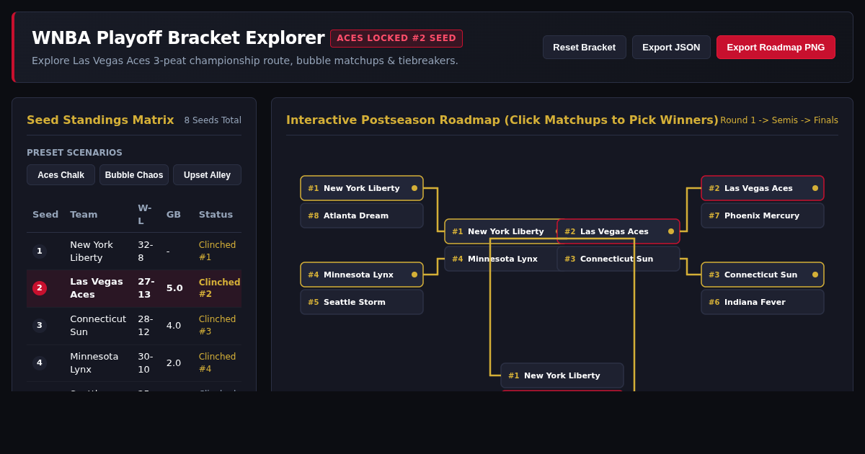The width and height of the screenshot is (865, 454).
Task: Click the Seed Standings Matrix heading
Action: [100, 120]
